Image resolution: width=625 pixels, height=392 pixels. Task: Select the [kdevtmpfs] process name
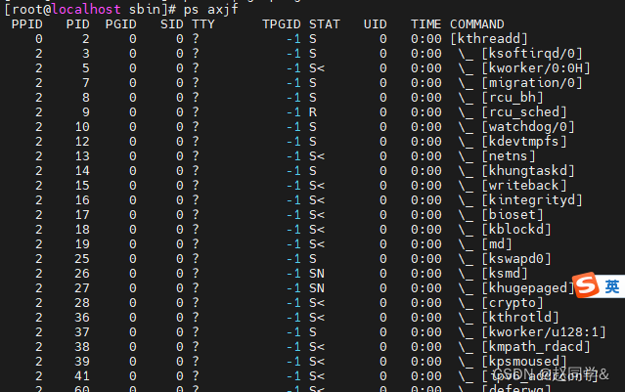(x=523, y=142)
